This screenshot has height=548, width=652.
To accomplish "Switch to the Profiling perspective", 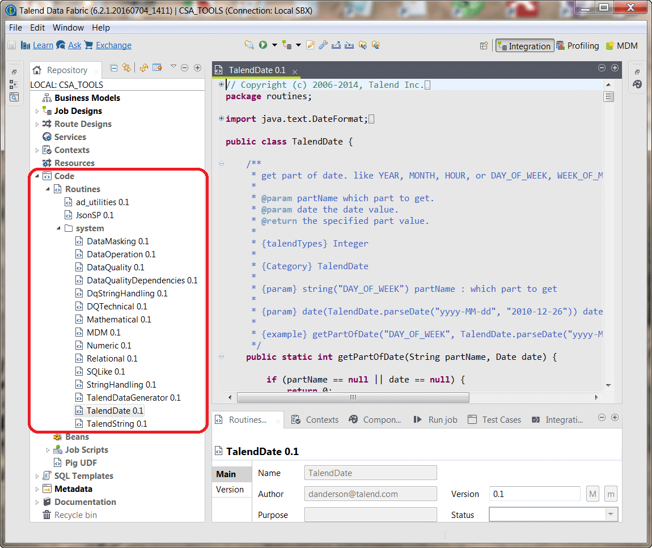I will [578, 45].
